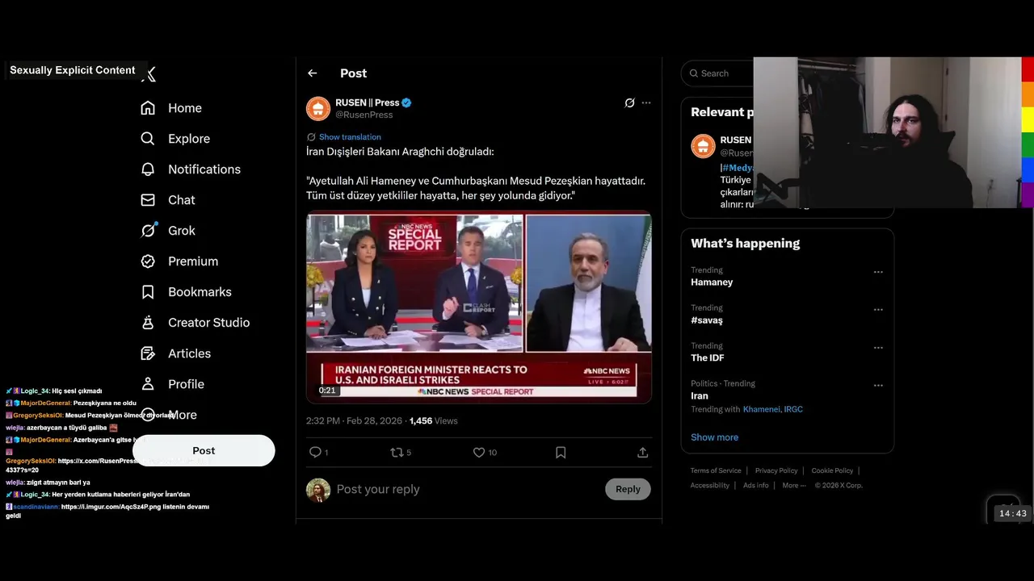Image resolution: width=1034 pixels, height=581 pixels.
Task: Click the X logo icon
Action: pos(149,74)
